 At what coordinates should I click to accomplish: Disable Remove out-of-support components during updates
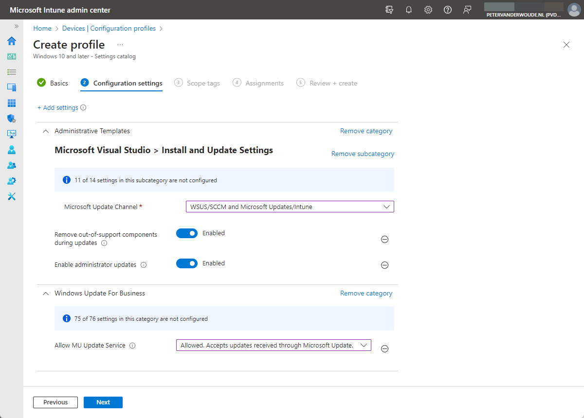coord(187,233)
